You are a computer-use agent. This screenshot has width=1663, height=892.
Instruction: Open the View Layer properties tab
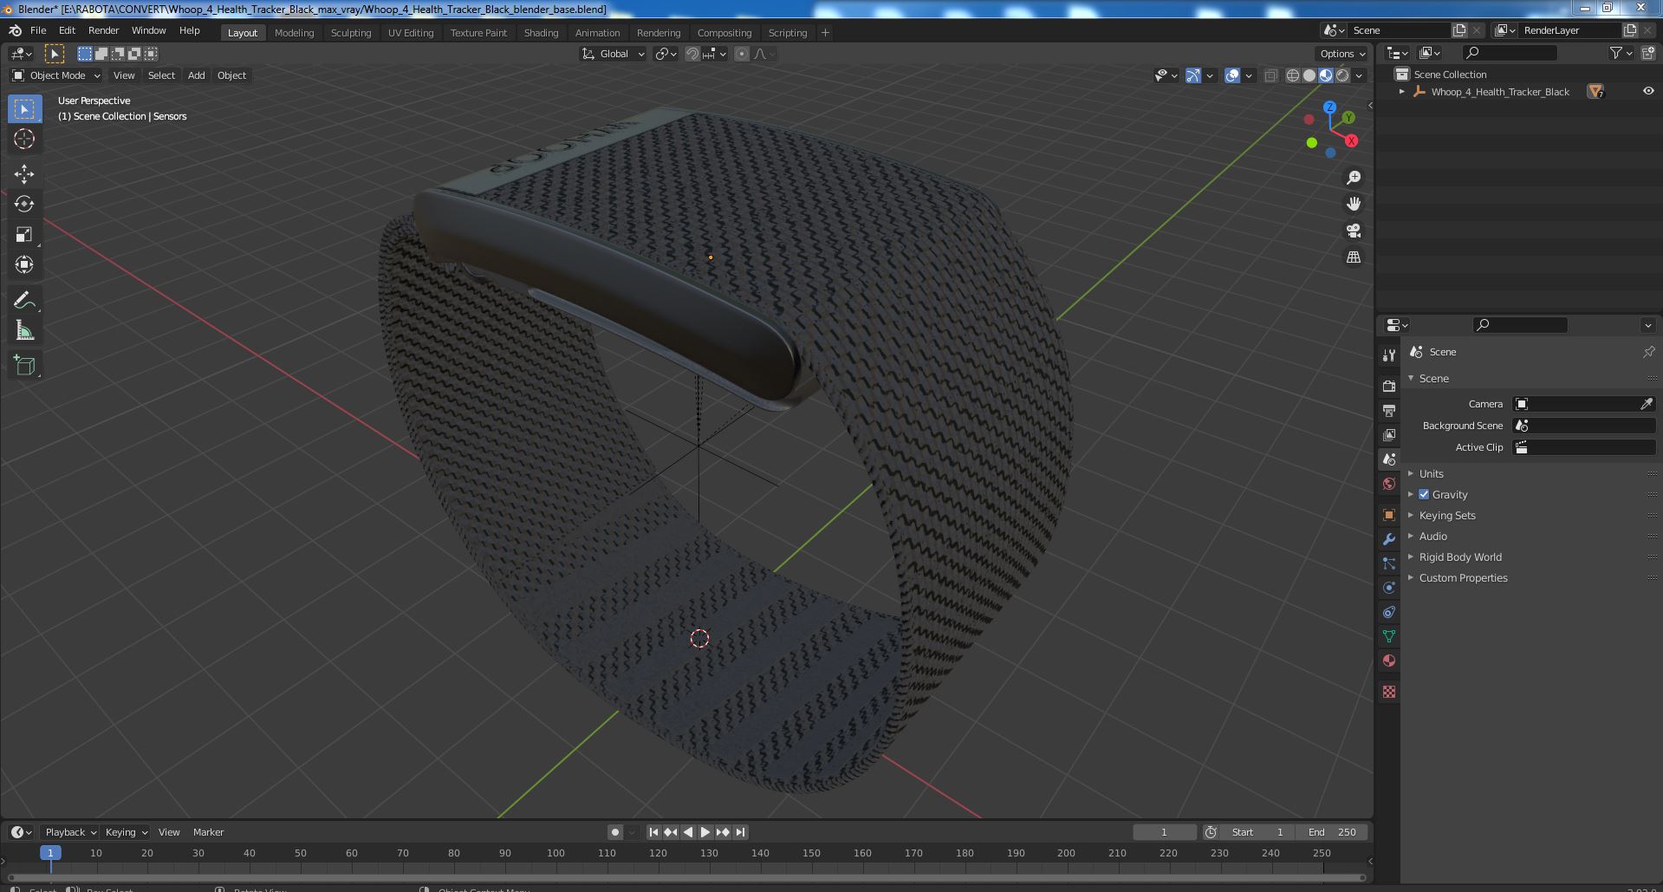coord(1389,434)
